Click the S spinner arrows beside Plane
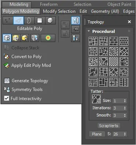This screenshot has width=136, height=145. point(125,134)
